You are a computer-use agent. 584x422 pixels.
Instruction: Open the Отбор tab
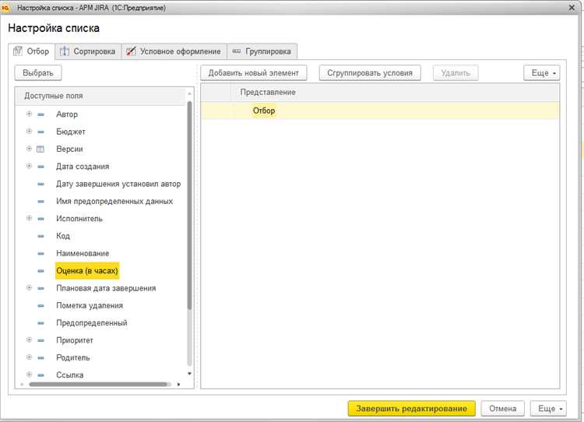32,51
